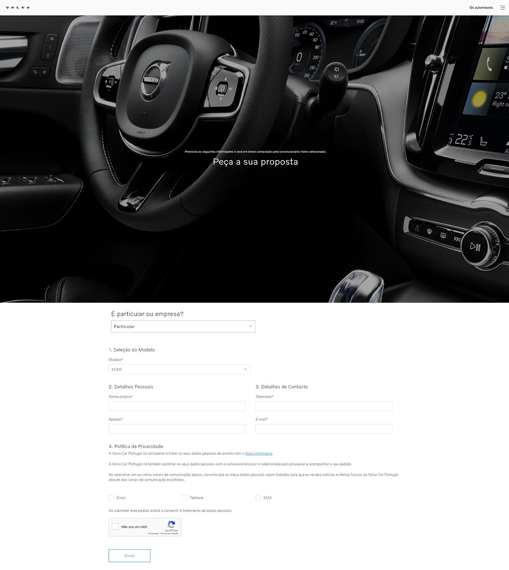Open the 'É particular ou empresa?' dropdown
Viewport: 509px width, 570px height.
(183, 326)
